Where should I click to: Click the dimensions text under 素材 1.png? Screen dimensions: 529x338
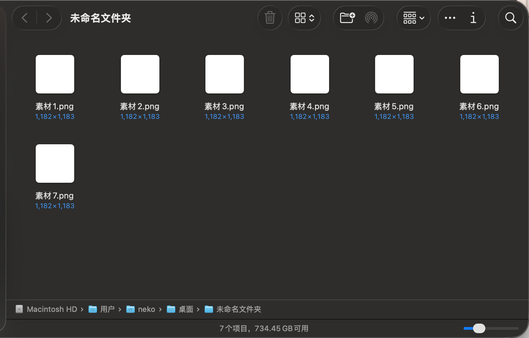55,116
